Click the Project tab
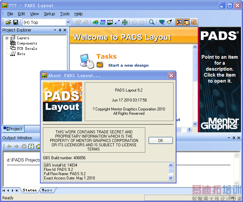 [x=13, y=129]
